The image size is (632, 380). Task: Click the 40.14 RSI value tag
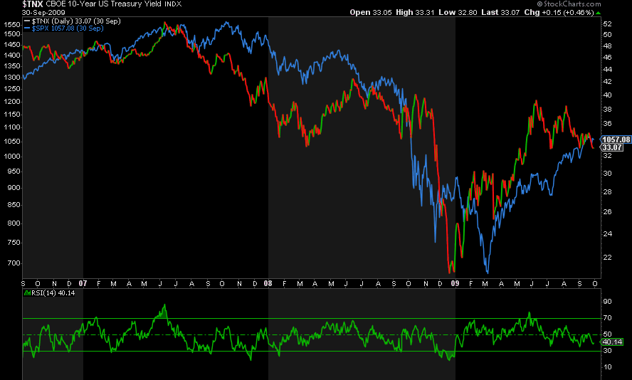coord(612,342)
